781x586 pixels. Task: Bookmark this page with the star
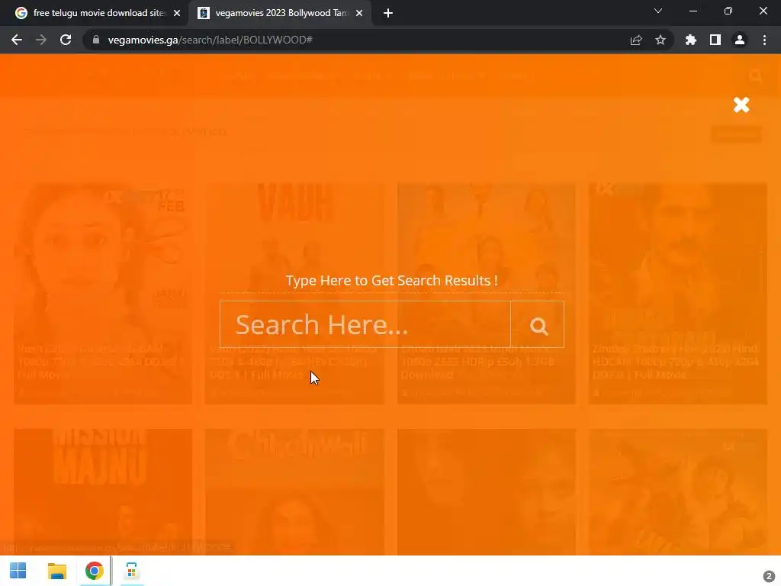point(660,40)
